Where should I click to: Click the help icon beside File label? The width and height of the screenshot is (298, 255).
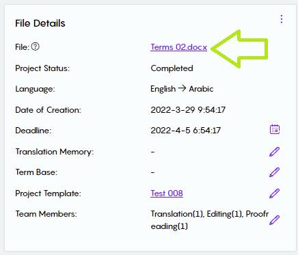(x=36, y=46)
